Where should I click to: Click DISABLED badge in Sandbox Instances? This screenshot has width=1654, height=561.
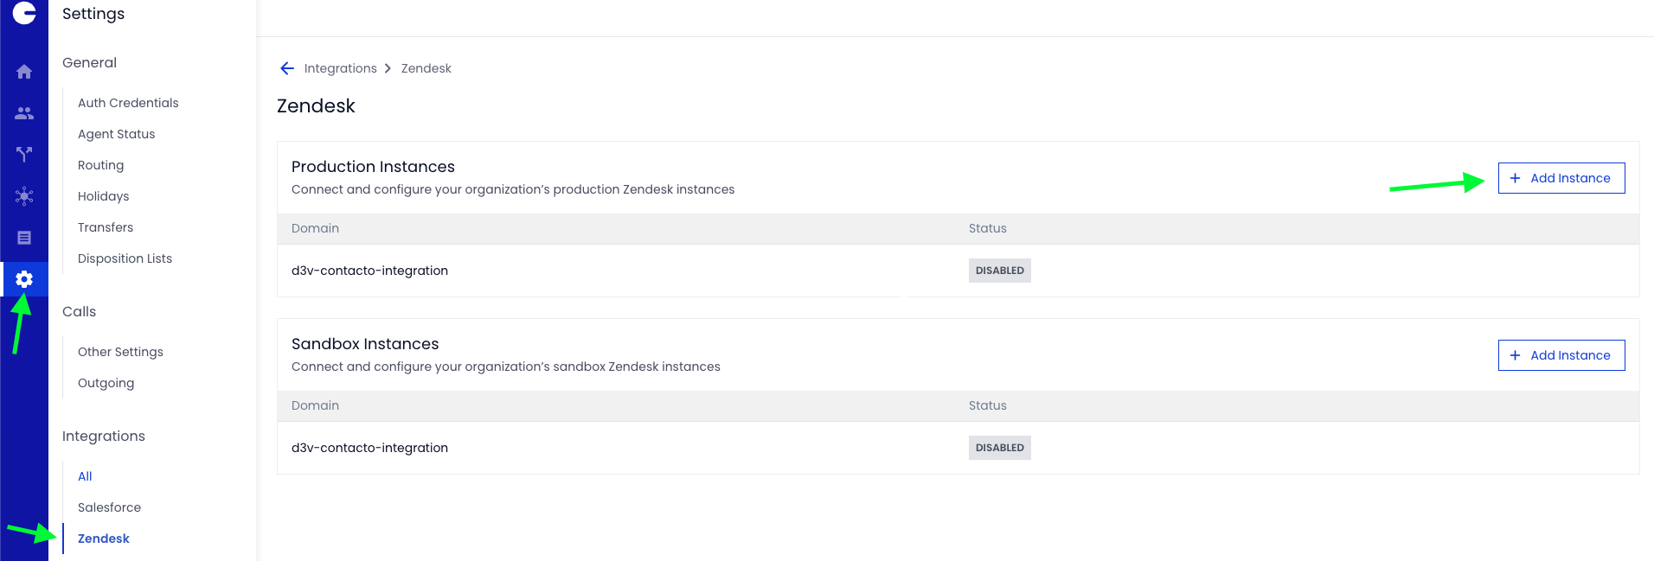click(1000, 448)
